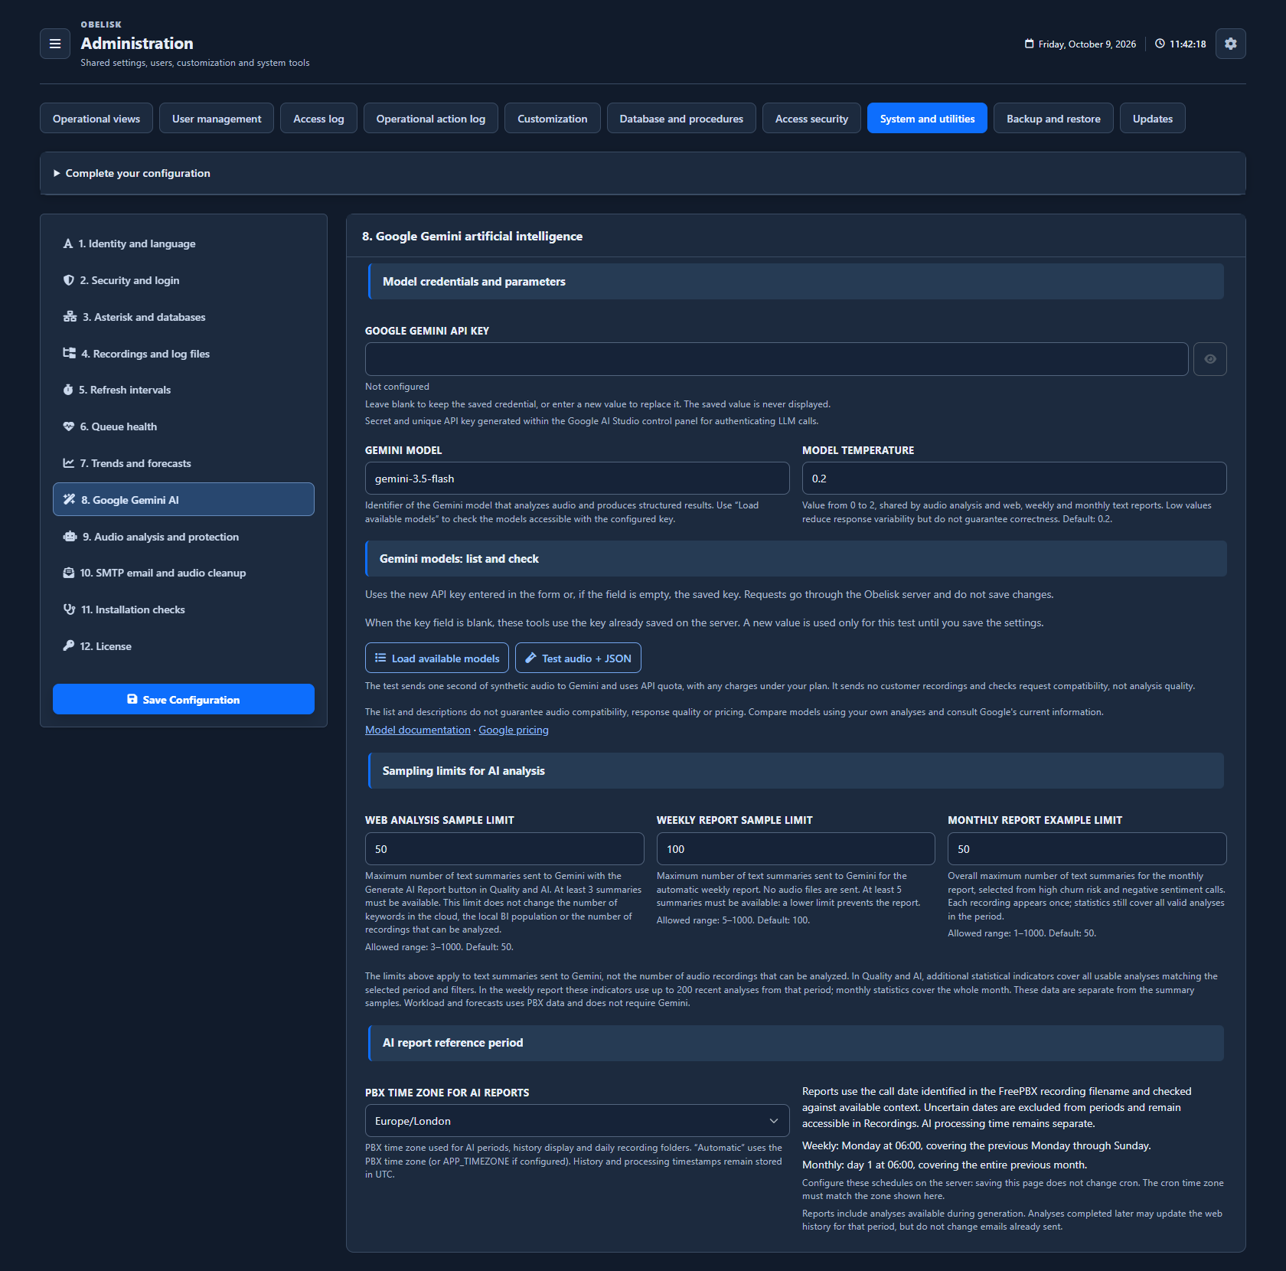1286x1271 pixels.
Task: Open Database and procedures tab
Action: click(x=681, y=119)
